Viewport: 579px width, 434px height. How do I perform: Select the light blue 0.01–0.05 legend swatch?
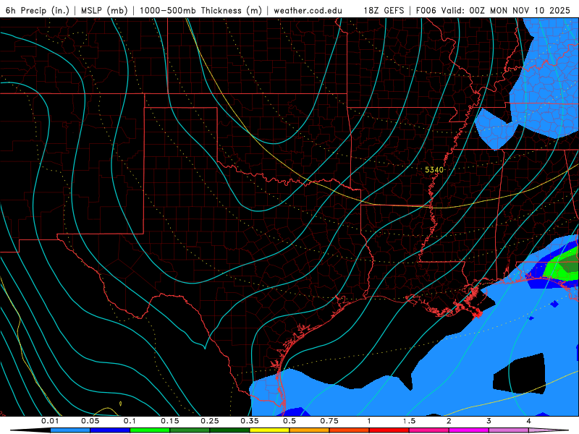pyautogui.click(x=70, y=430)
